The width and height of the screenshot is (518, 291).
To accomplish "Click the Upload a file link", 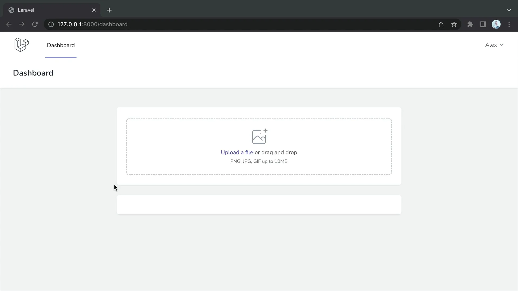I will [237, 152].
